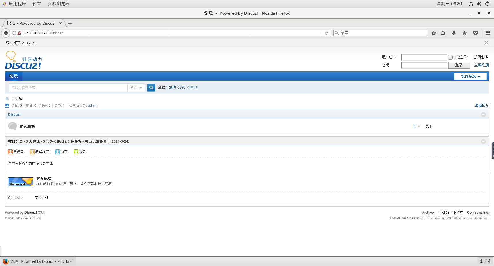Click the discuz hot search link
Viewport: 494px width, 266px height.
[x=192, y=87]
